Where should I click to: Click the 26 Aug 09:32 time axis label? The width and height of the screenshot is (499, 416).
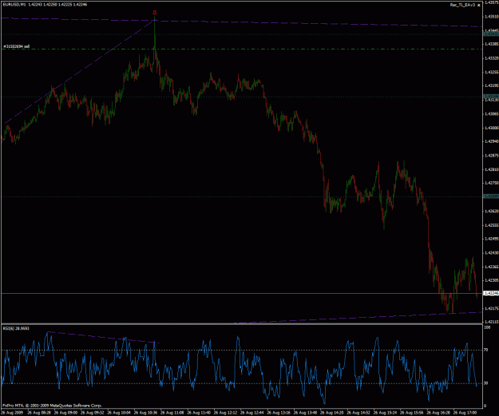[93, 413]
